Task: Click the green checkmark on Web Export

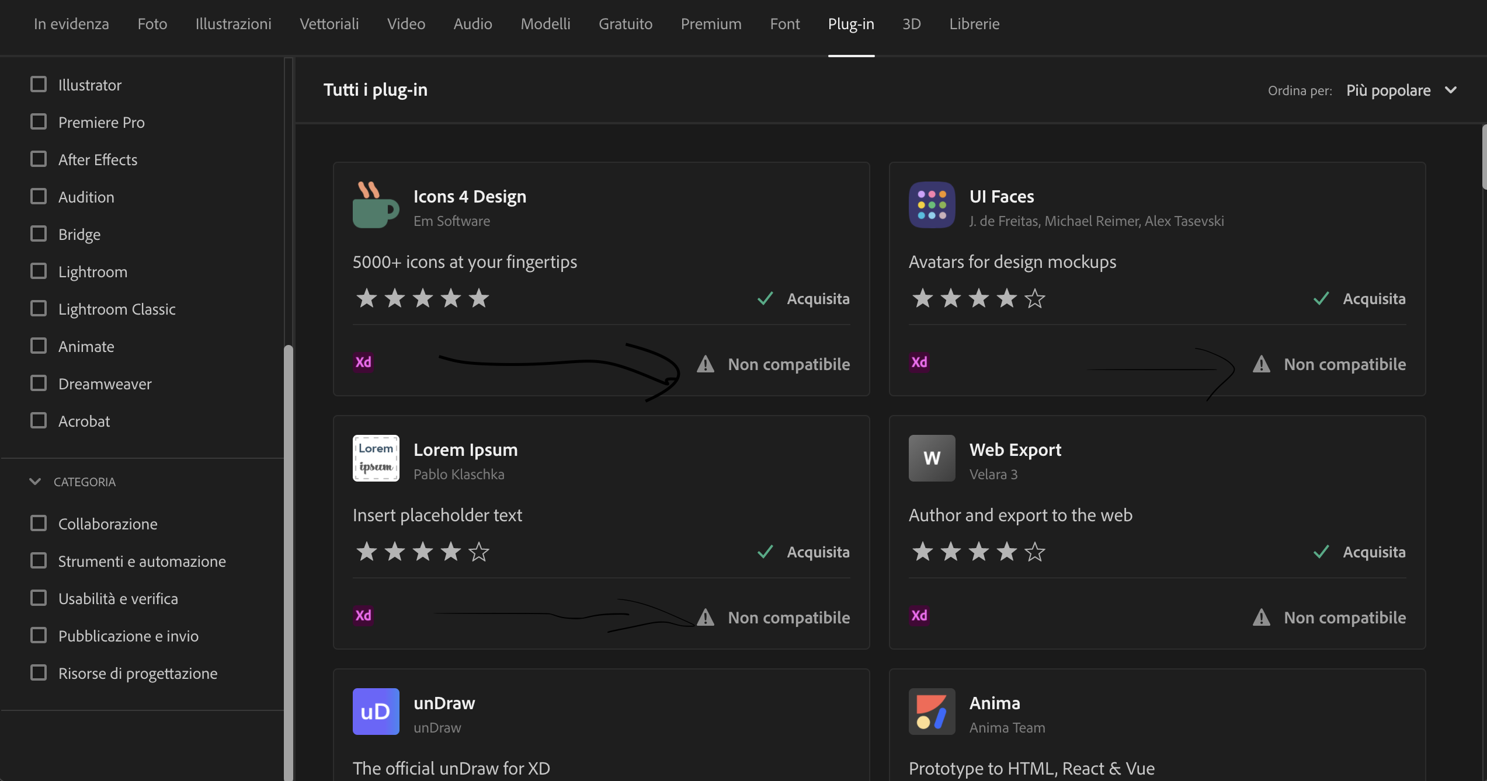Action: [x=1321, y=552]
